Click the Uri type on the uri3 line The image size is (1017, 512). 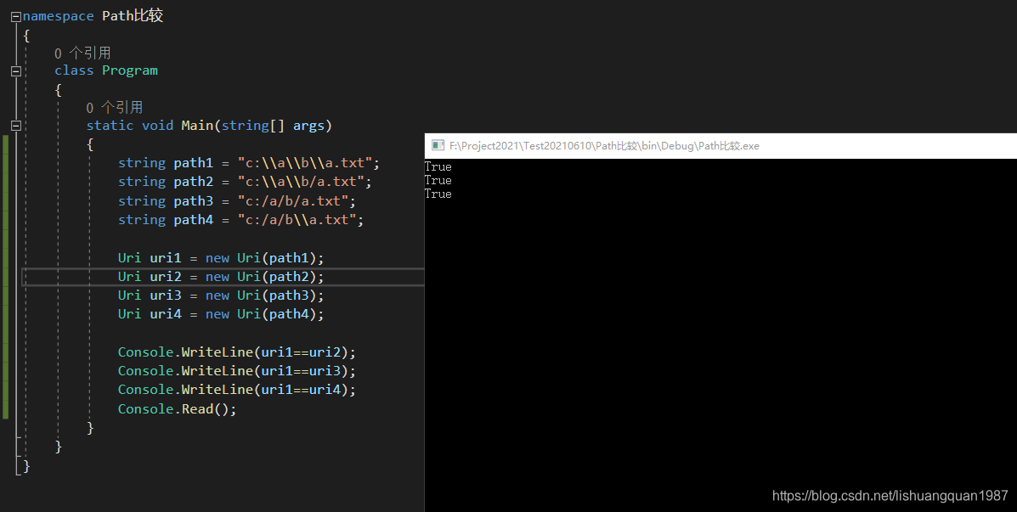(129, 295)
